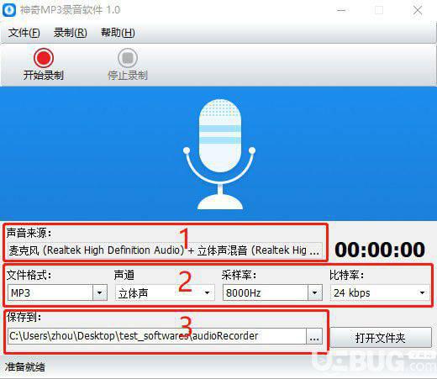Click the 采样率 label
Screen dimensions: 437x379
239,275
